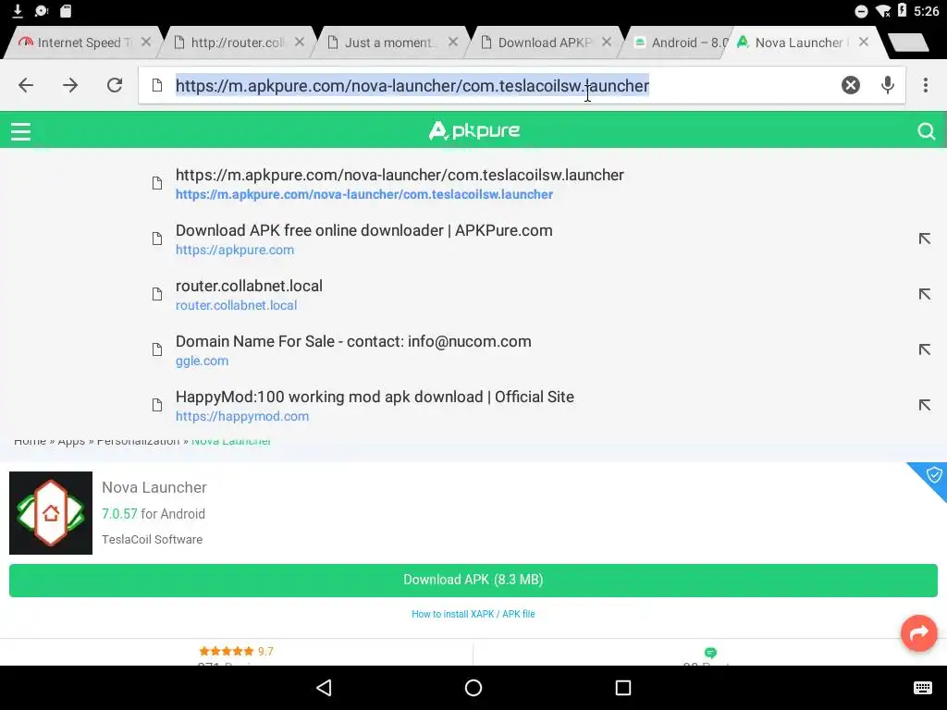Refine query with arrow beside HappyMod suggestion
947x710 pixels.
coord(924,405)
